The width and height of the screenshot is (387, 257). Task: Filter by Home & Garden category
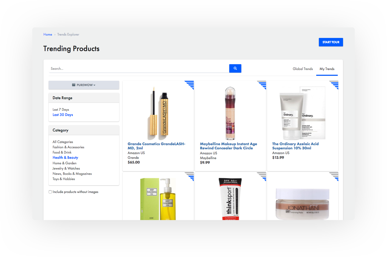[x=64, y=163]
